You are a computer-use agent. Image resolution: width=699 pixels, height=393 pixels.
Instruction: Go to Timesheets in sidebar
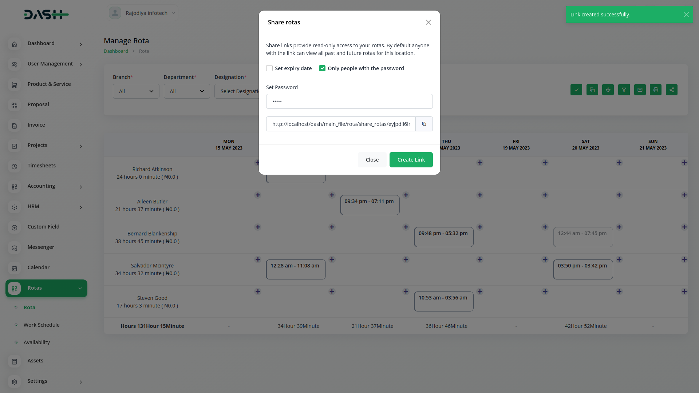[x=42, y=166]
